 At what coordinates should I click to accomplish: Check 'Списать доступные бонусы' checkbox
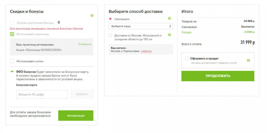[x=12, y=23]
